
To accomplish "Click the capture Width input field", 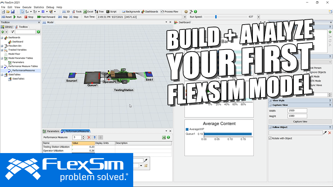I will [297, 111].
